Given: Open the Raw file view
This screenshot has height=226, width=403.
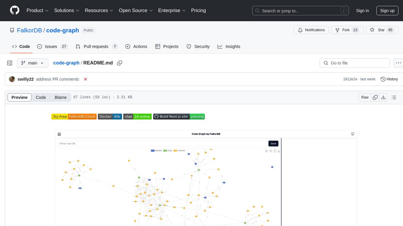Looking at the screenshot, I should tap(365, 97).
